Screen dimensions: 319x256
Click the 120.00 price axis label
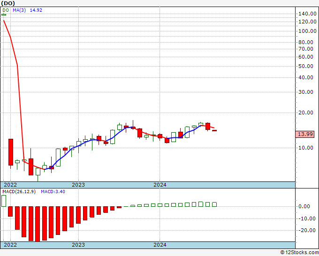click(307, 22)
